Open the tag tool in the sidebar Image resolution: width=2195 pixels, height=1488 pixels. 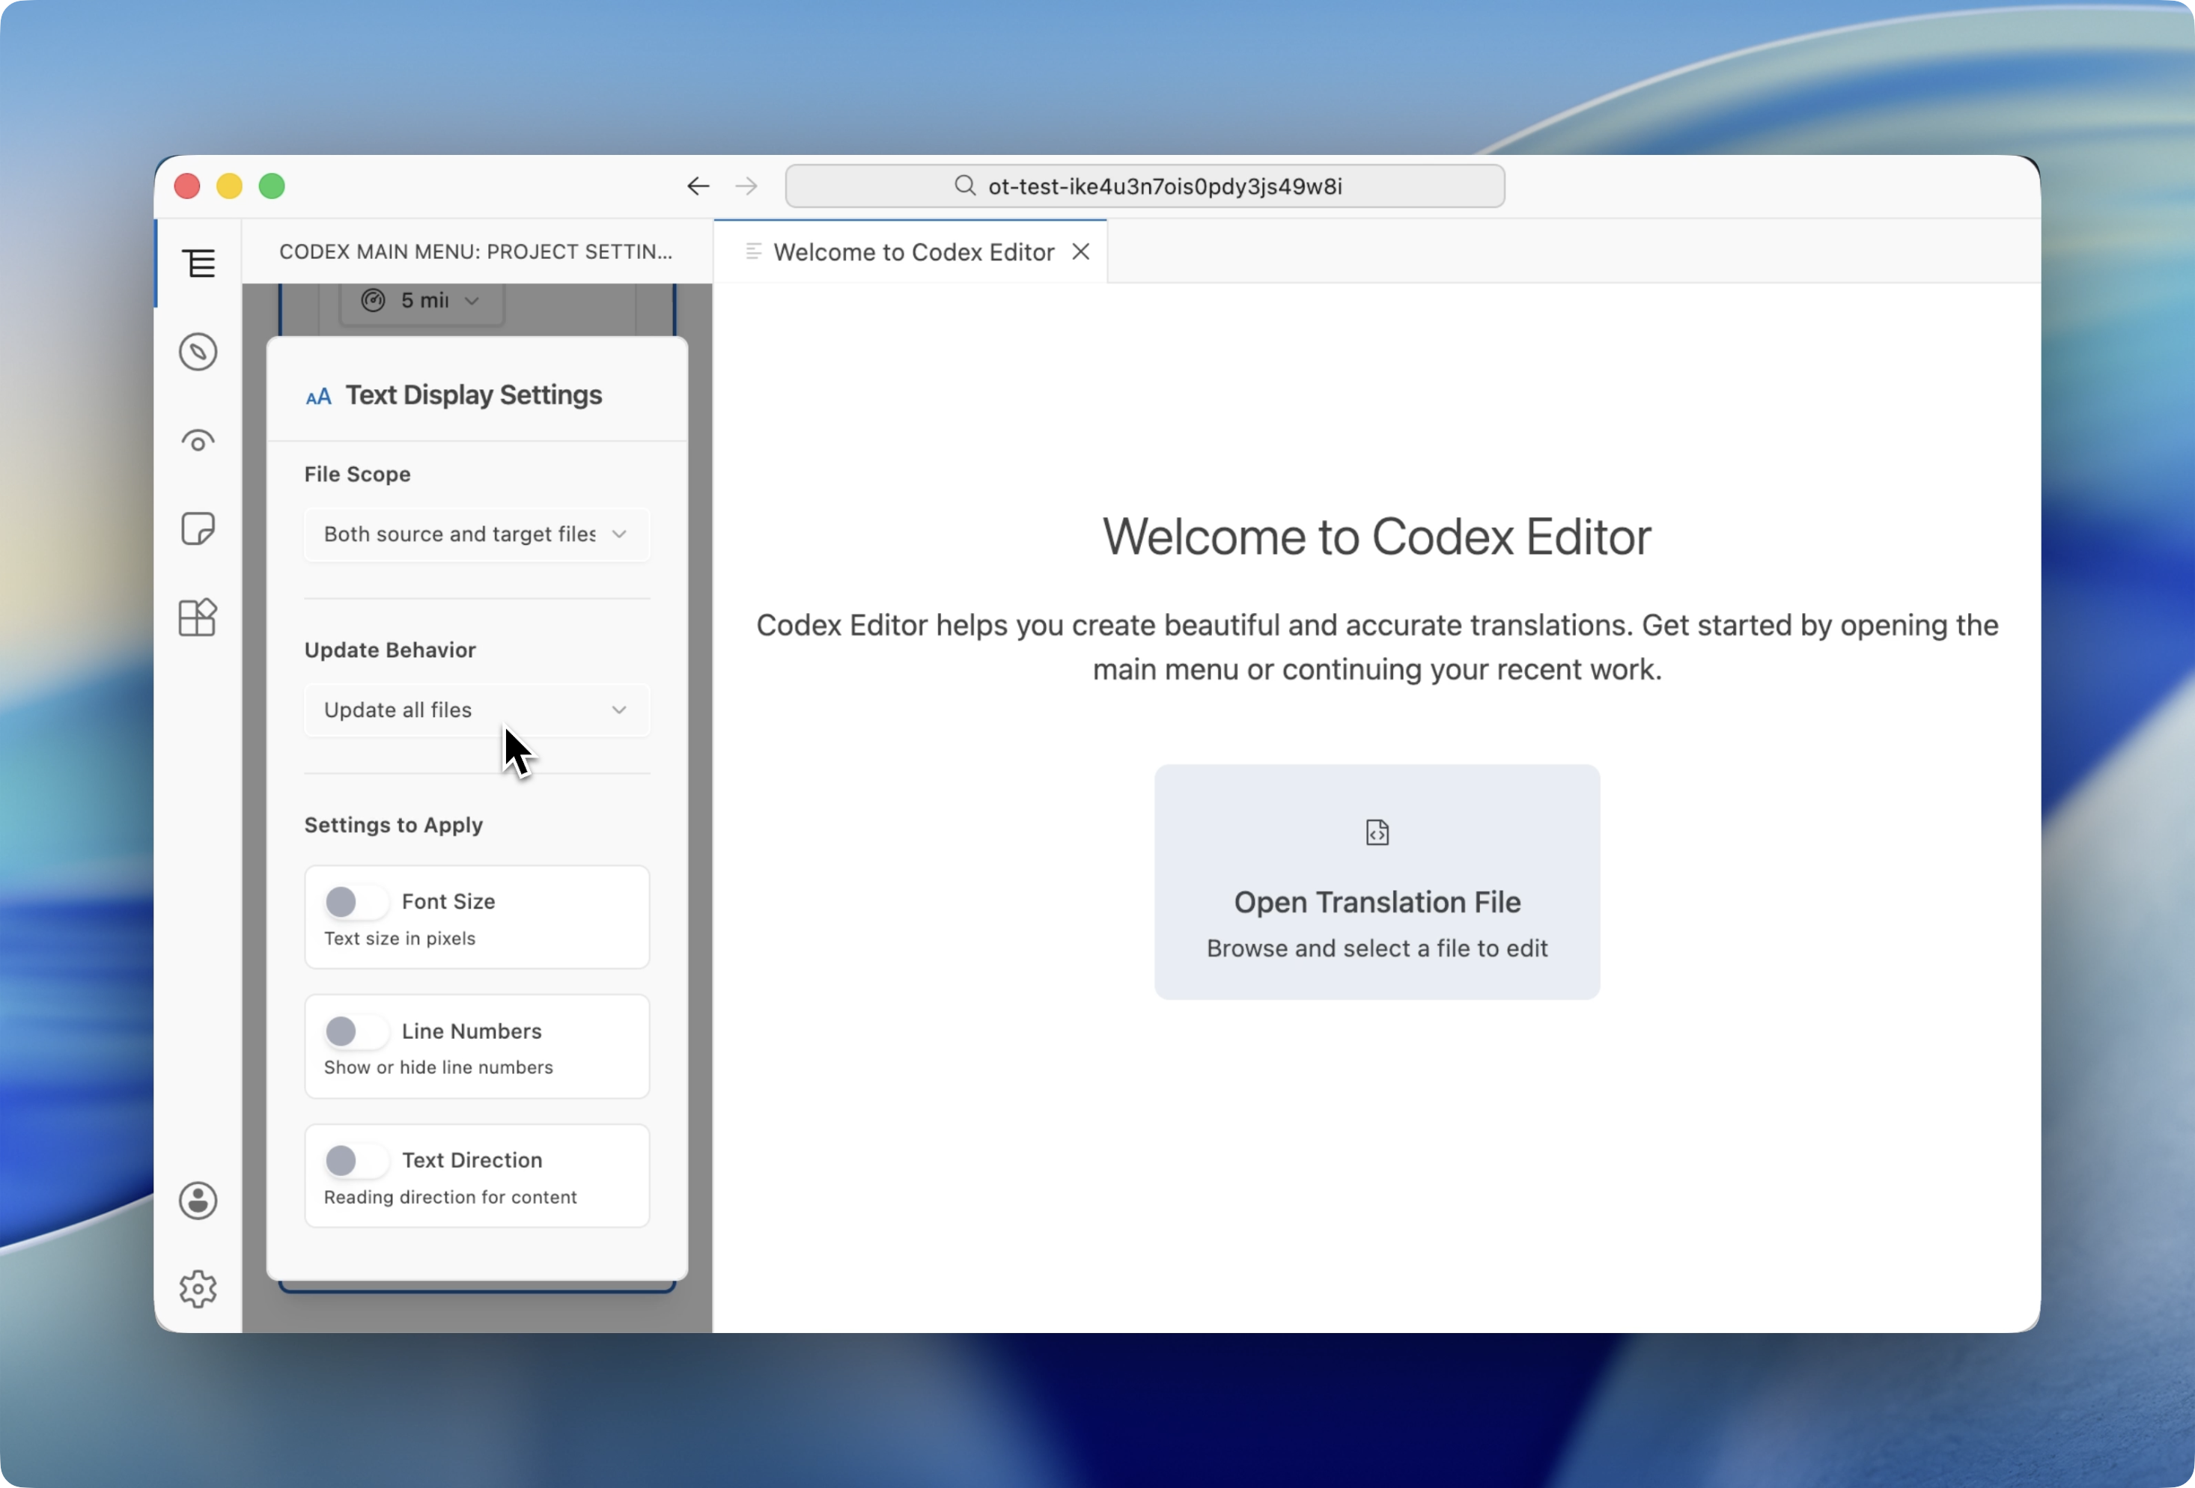(x=198, y=351)
